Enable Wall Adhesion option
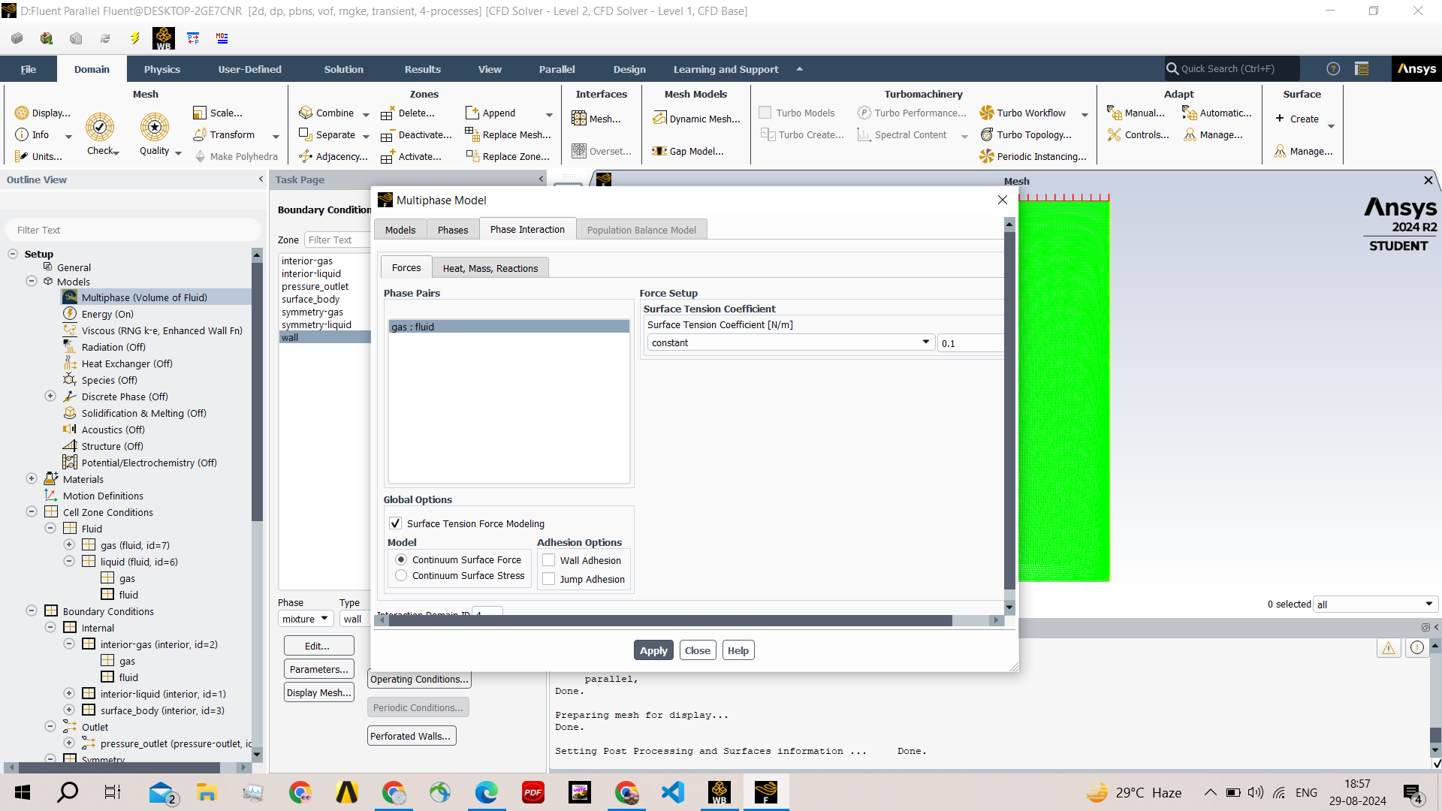Image resolution: width=1442 pixels, height=811 pixels. click(x=549, y=560)
